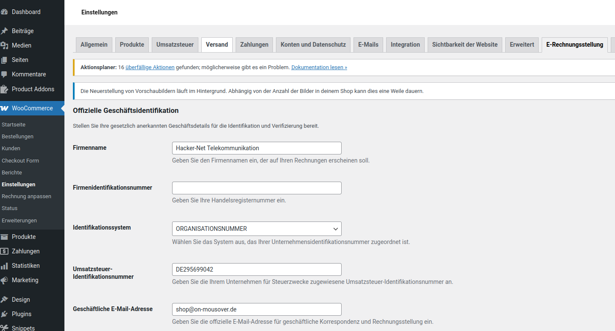Click the Beiträge pin icon
The image size is (615, 331).
click(4, 31)
